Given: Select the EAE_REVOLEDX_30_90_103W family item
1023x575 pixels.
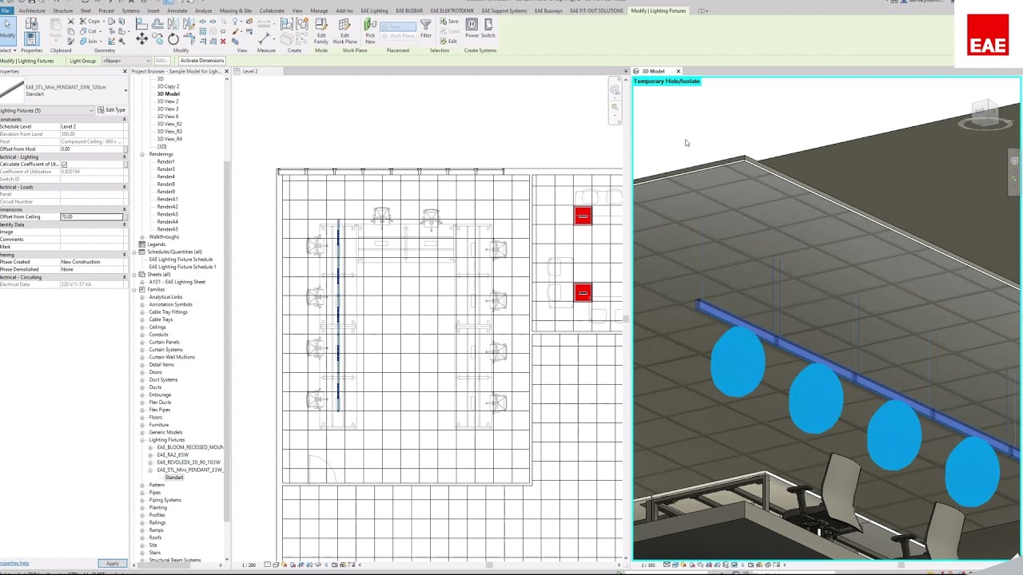Looking at the screenshot, I should point(189,462).
